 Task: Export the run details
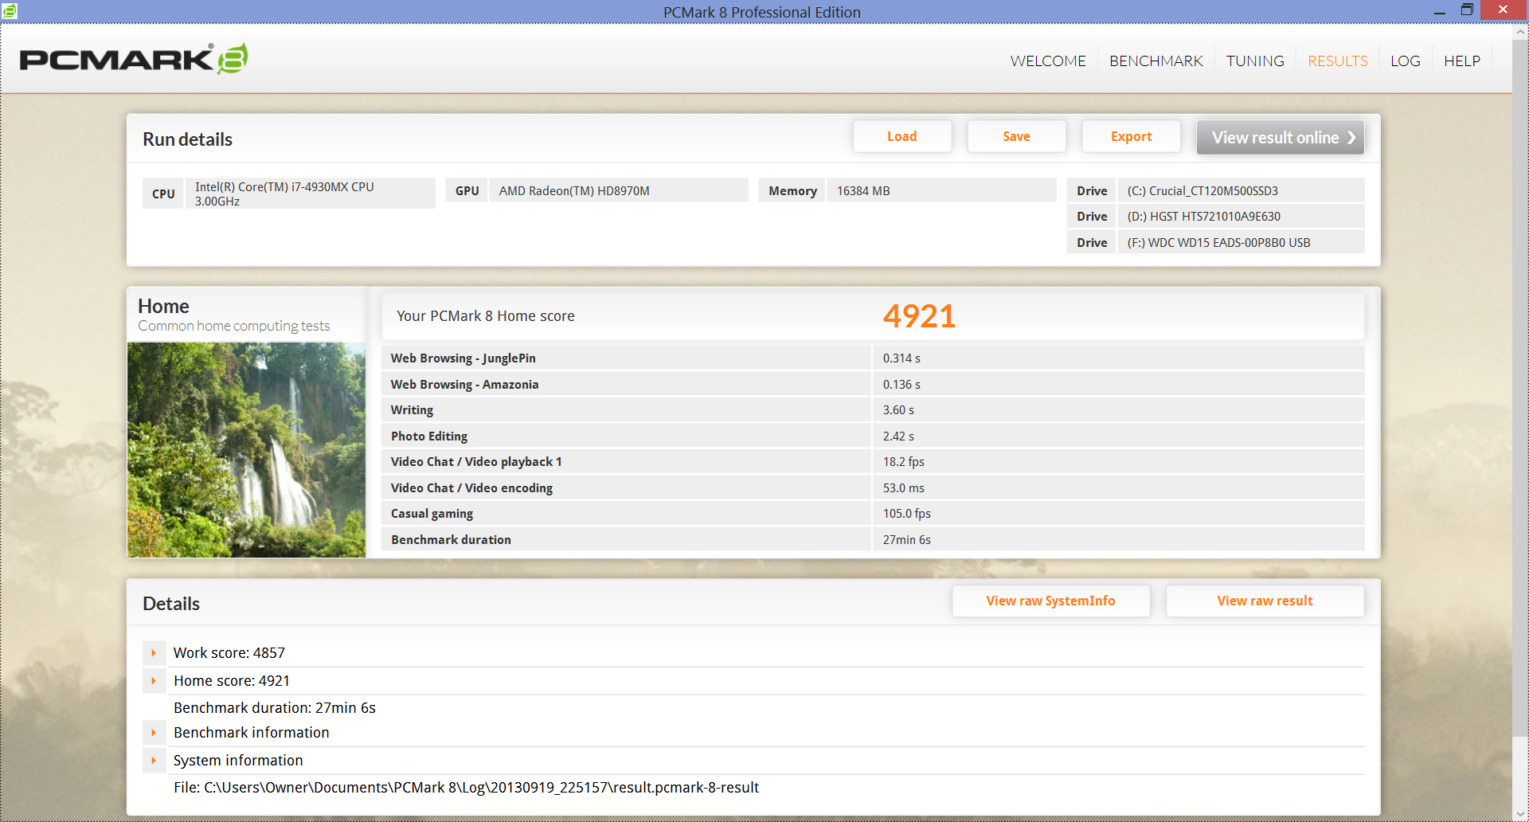[1131, 136]
